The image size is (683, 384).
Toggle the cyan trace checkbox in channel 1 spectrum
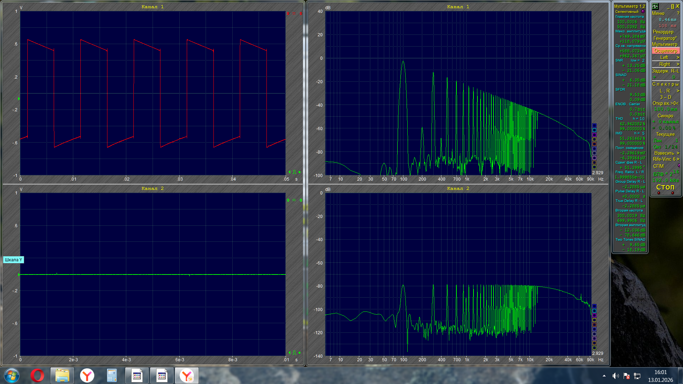(594, 130)
